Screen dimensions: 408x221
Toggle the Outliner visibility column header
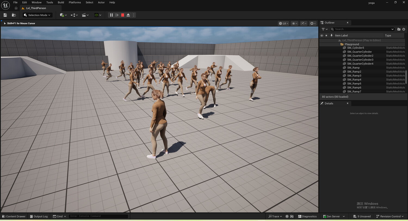[x=322, y=36]
